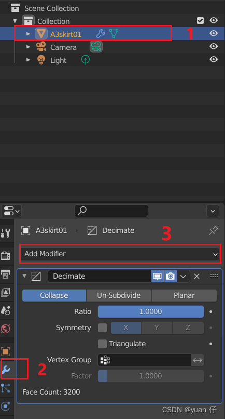Click the pin icon in properties header
225x419 pixels.
click(213, 230)
